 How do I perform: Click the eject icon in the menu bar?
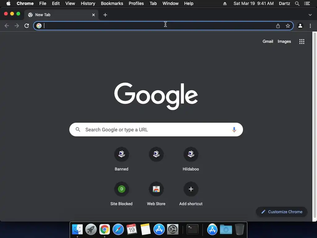[x=225, y=3]
